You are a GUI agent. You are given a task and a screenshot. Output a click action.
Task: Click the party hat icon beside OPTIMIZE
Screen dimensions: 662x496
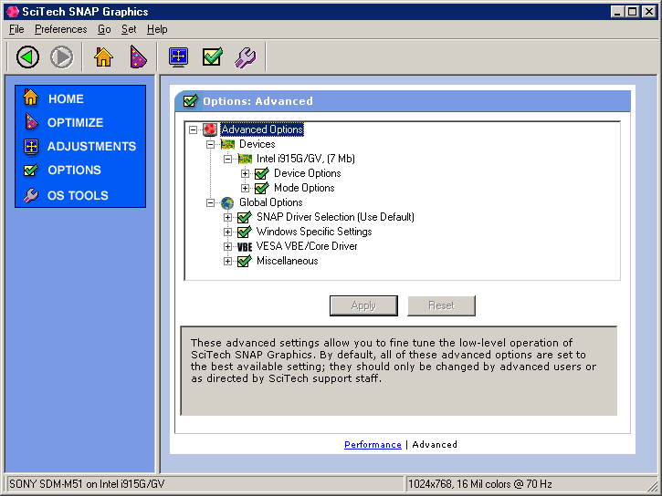31,122
